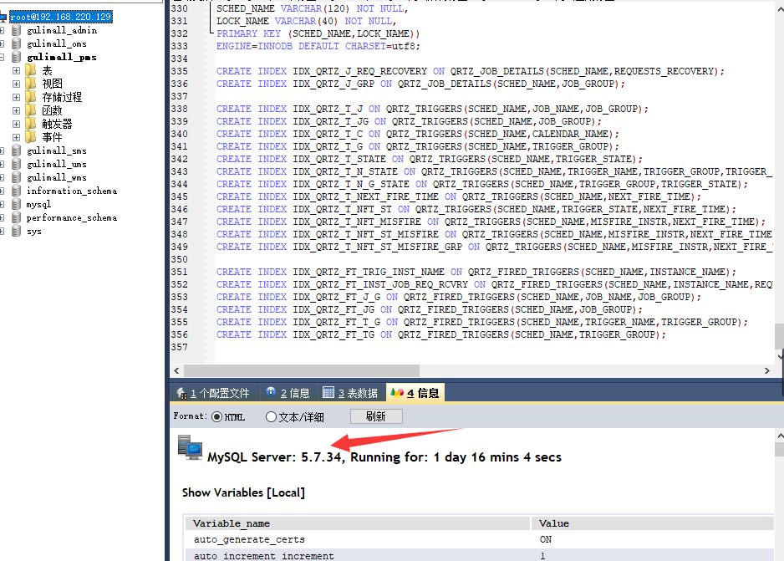Screen dimensions: 784x561
Task: Click the 函数 folder icon
Action: point(30,110)
